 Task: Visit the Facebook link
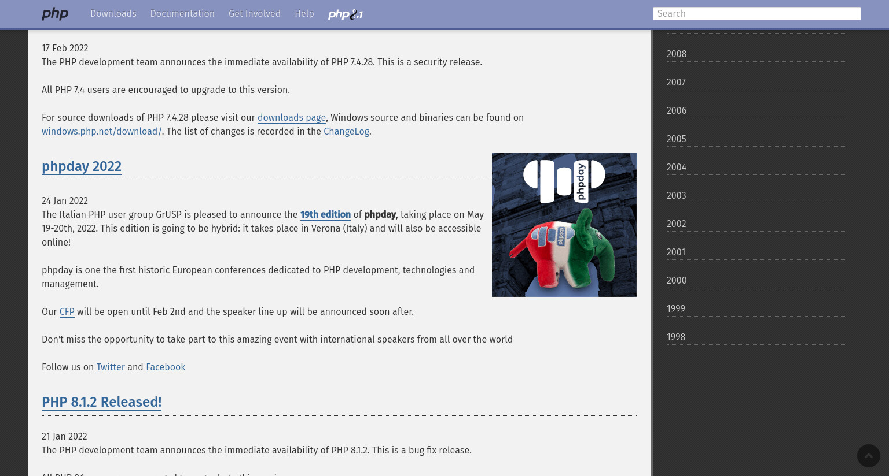[166, 367]
